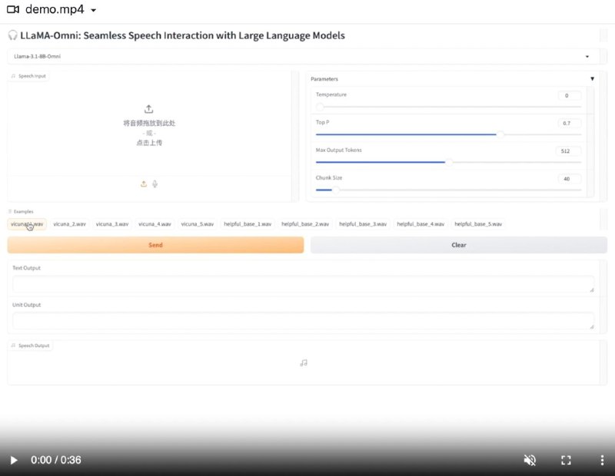The width and height of the screenshot is (615, 476).
Task: Select example helpful_base_1.wav
Action: (x=248, y=224)
